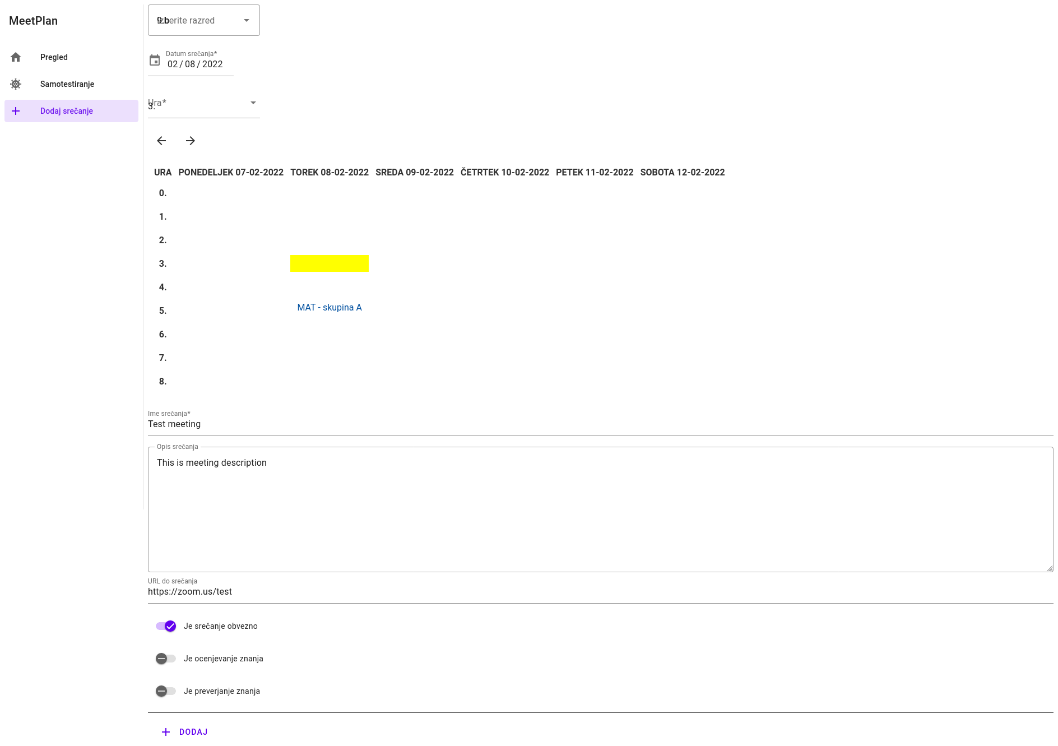The width and height of the screenshot is (1058, 746).
Task: Open Samotestiranje in the sidebar
Action: pos(71,84)
